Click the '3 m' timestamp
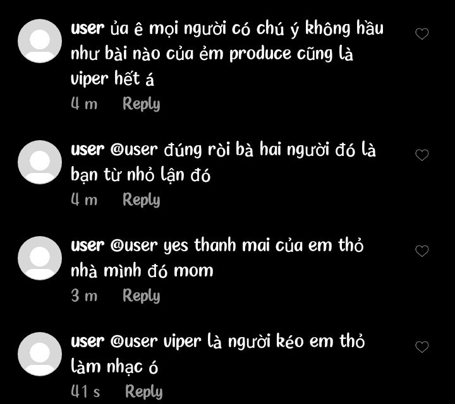The width and height of the screenshot is (455, 404). click(84, 295)
